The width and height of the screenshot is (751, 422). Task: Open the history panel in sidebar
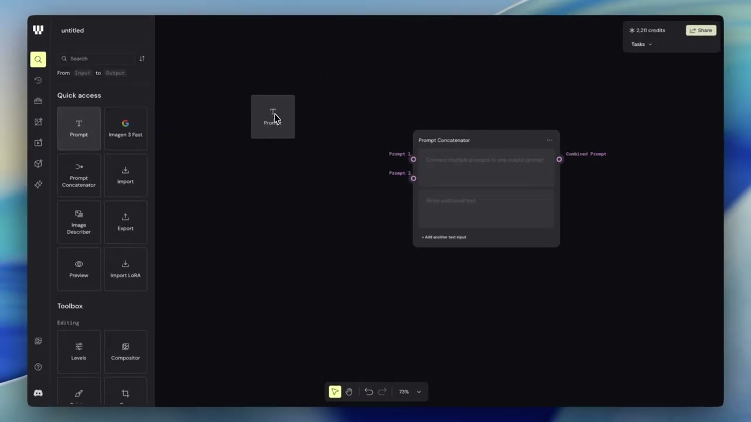[38, 80]
